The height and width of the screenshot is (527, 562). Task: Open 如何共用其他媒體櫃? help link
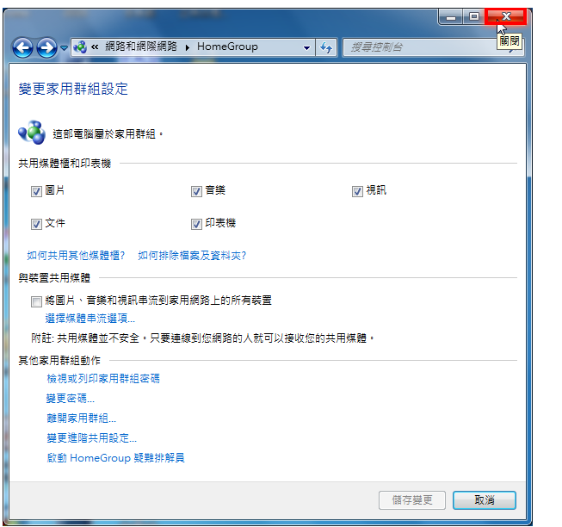(76, 256)
